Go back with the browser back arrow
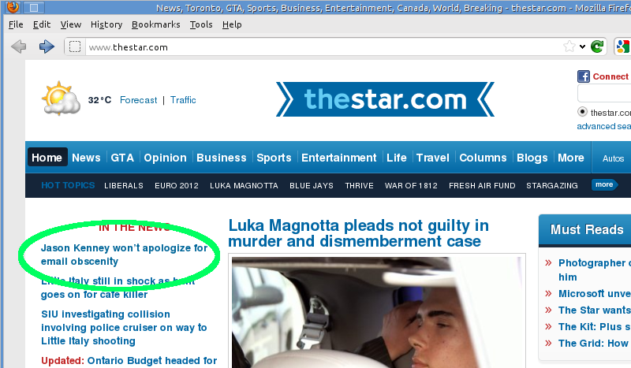 pyautogui.click(x=18, y=46)
